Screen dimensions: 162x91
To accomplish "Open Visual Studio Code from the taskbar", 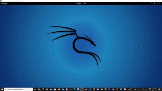I will coord(90,89).
